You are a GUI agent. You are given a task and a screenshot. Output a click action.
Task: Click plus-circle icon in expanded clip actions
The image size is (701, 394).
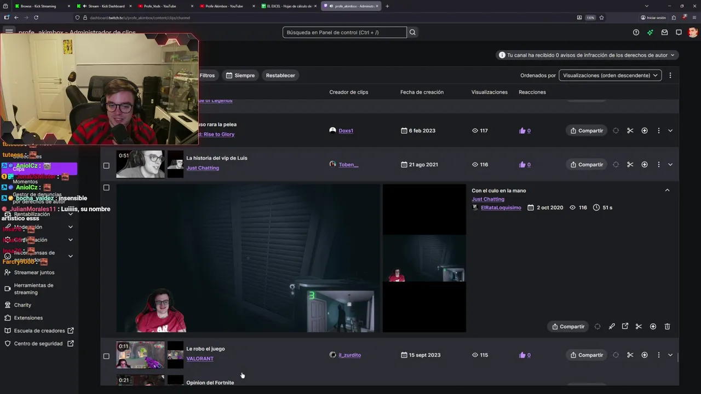653,327
